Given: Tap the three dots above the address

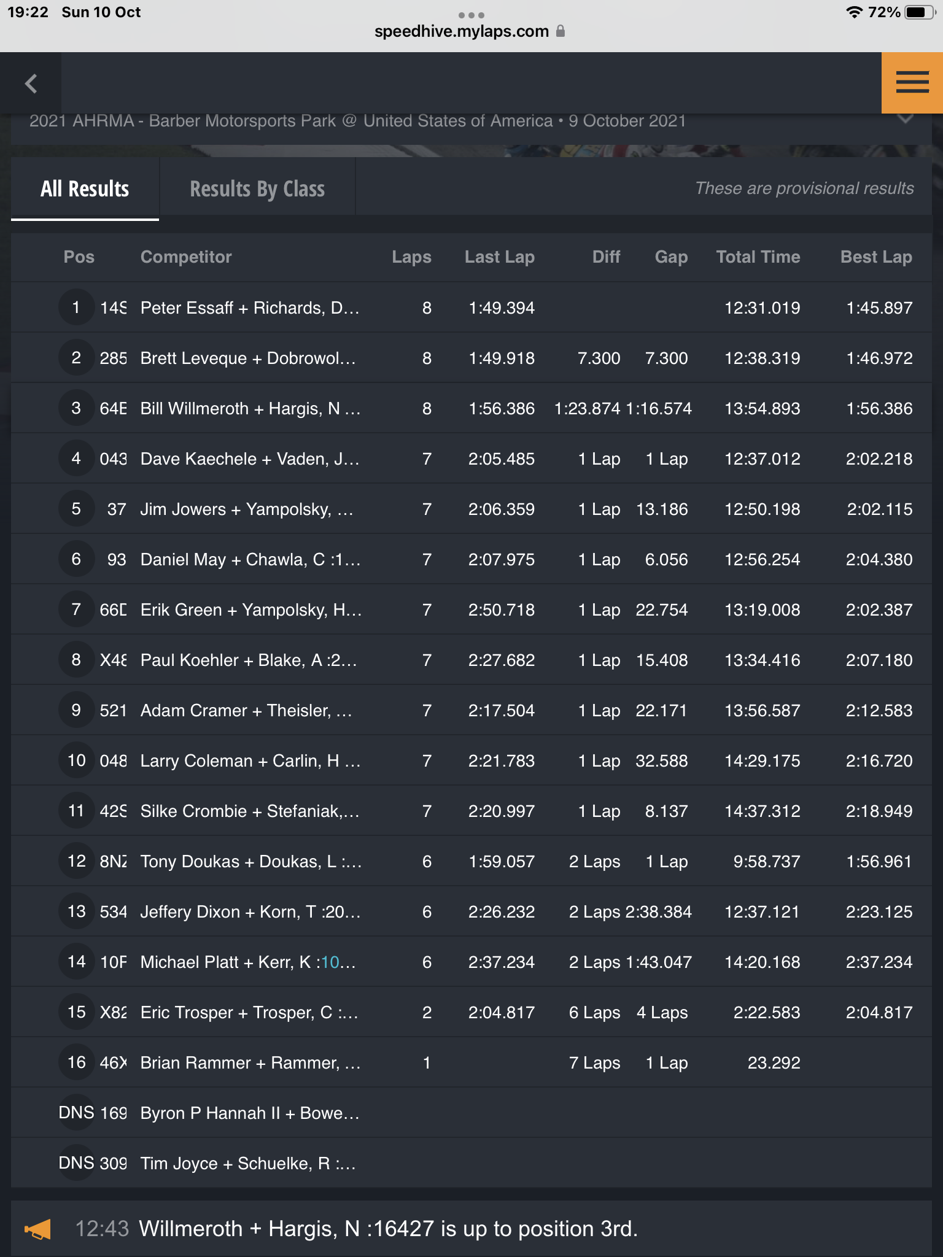Looking at the screenshot, I should (471, 15).
